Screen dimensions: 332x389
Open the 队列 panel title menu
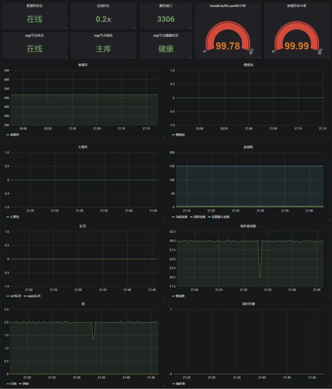(83, 226)
